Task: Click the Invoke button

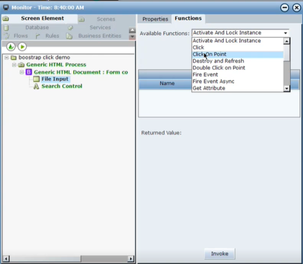Action: [x=220, y=253]
